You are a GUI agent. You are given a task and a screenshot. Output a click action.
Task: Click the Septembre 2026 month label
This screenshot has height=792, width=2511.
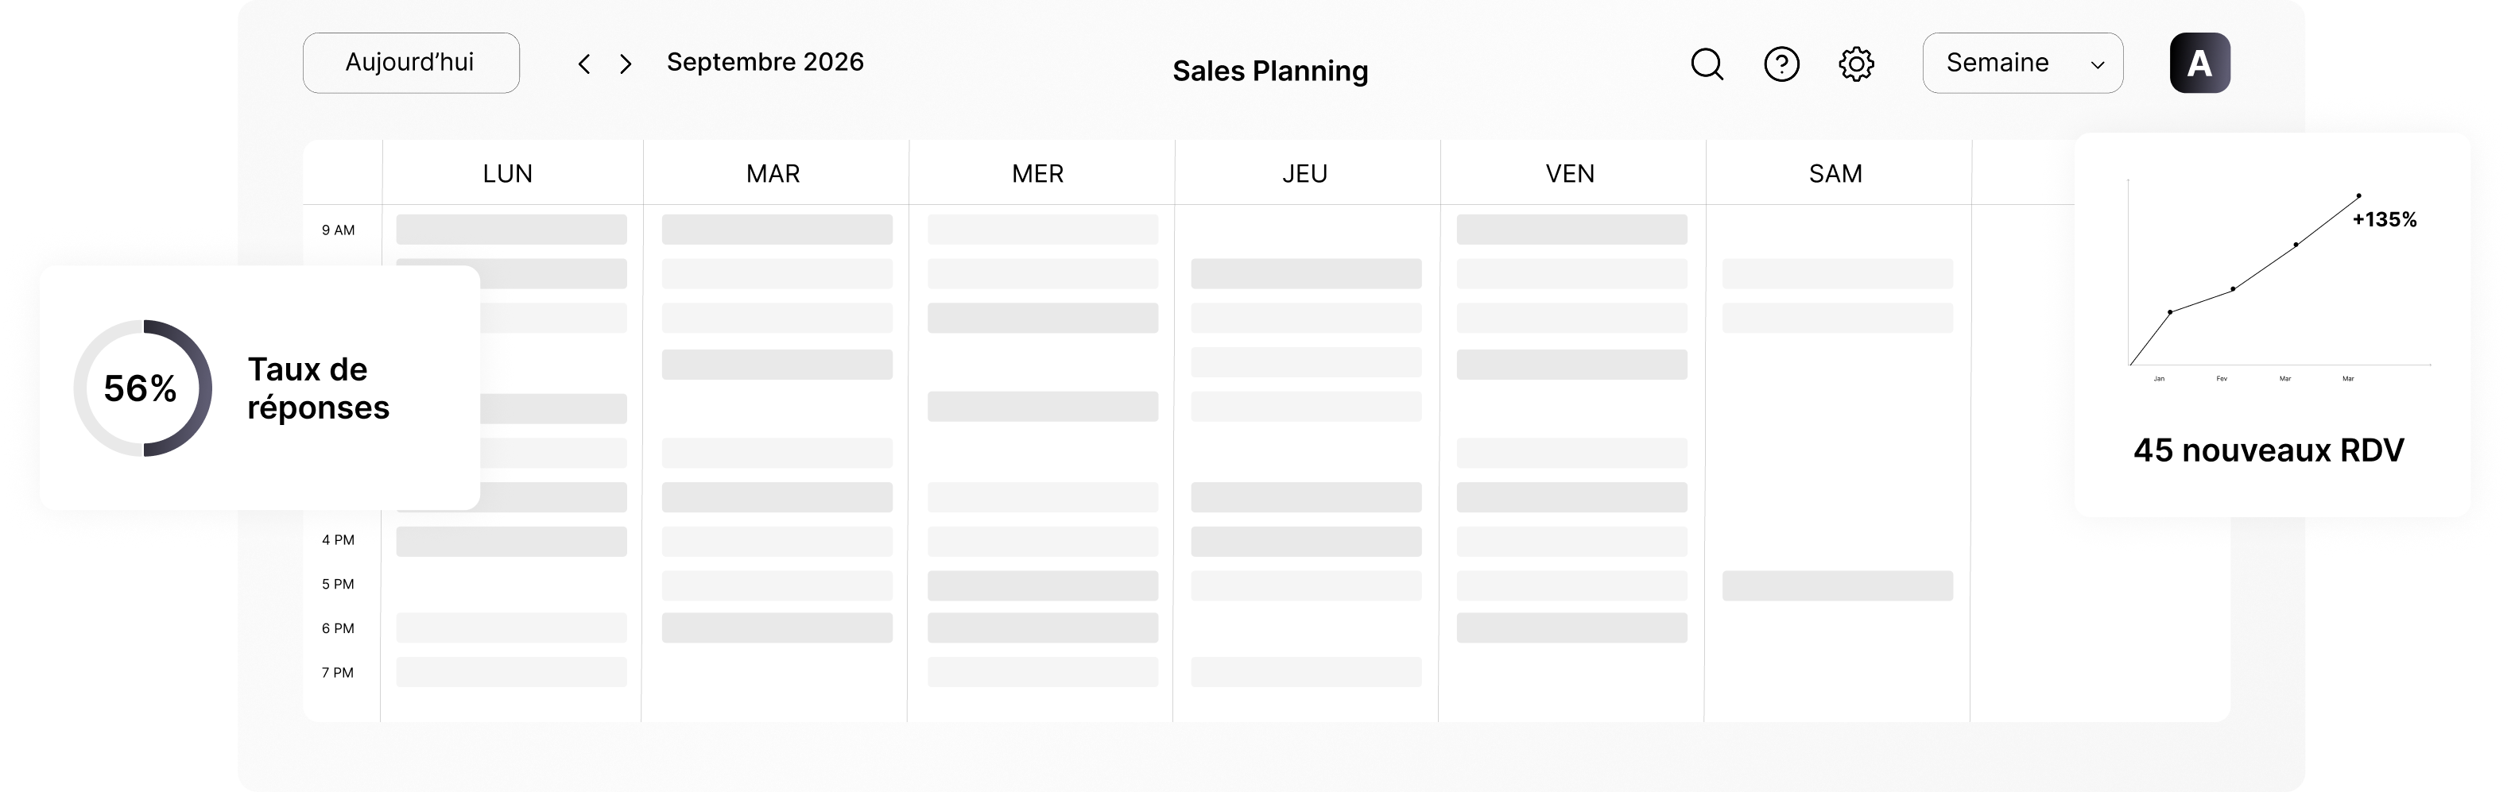tap(765, 62)
